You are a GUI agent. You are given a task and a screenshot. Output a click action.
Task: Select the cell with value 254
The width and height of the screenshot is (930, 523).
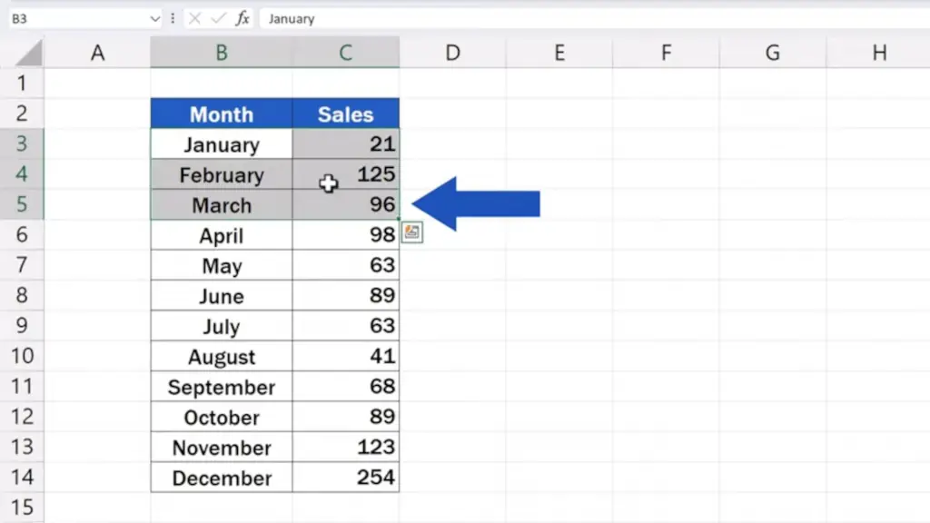tap(346, 478)
